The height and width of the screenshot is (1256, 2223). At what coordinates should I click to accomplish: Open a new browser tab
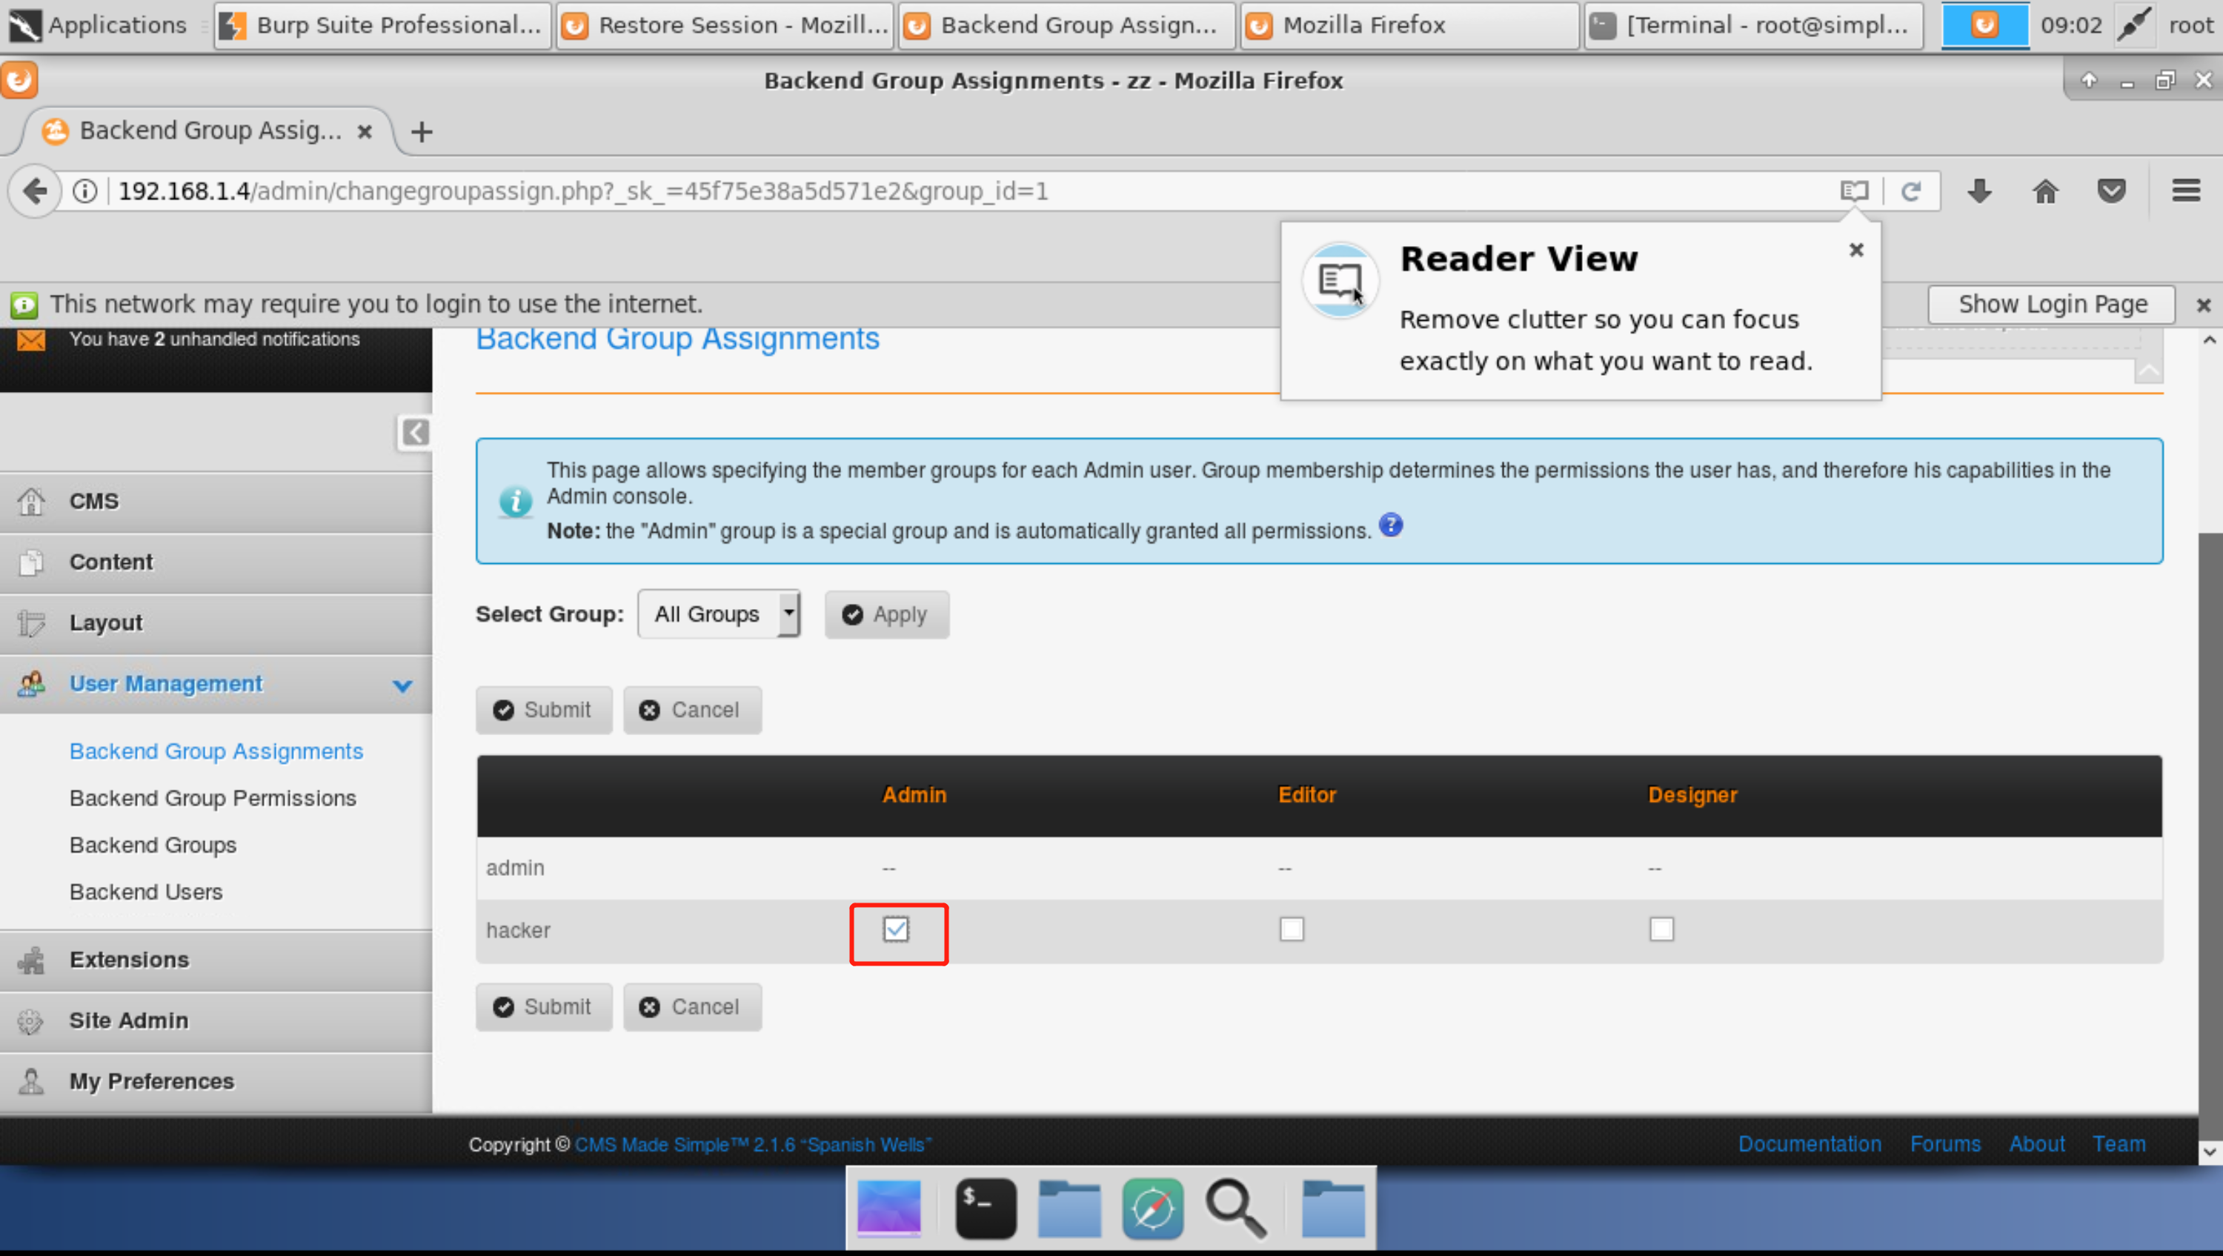click(x=422, y=132)
